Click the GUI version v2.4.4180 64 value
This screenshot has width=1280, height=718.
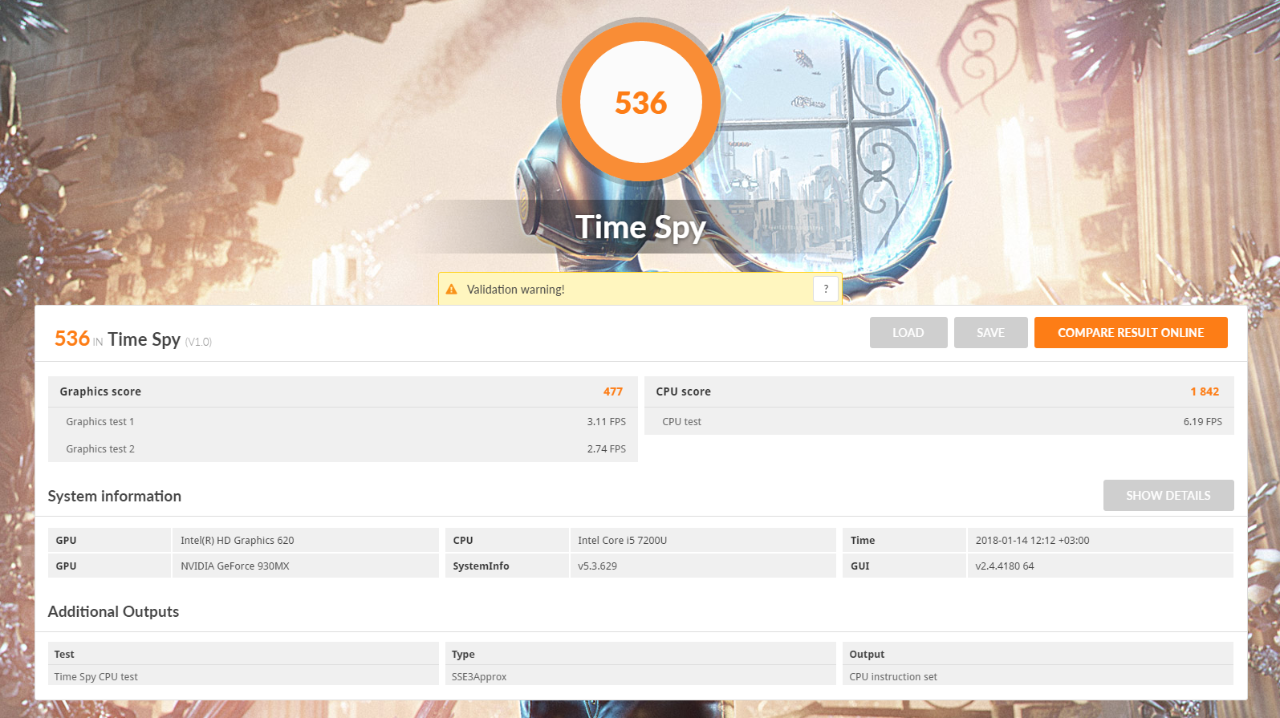tap(1005, 566)
